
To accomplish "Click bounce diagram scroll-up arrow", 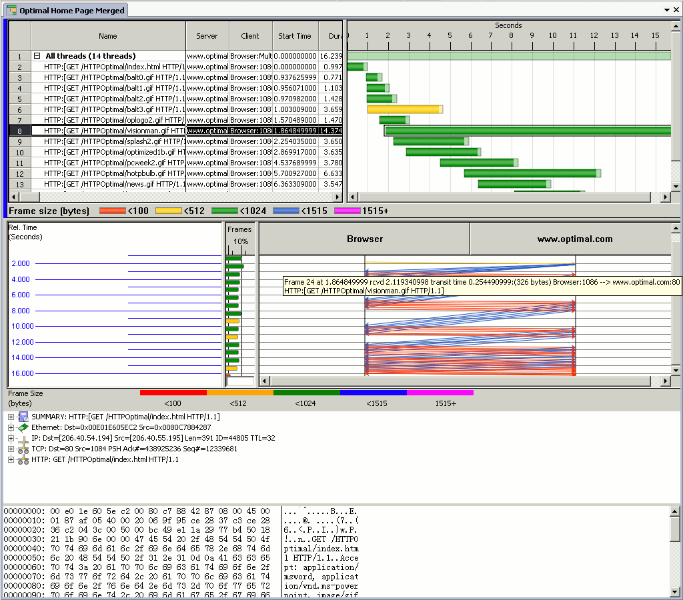I will pos(676,228).
